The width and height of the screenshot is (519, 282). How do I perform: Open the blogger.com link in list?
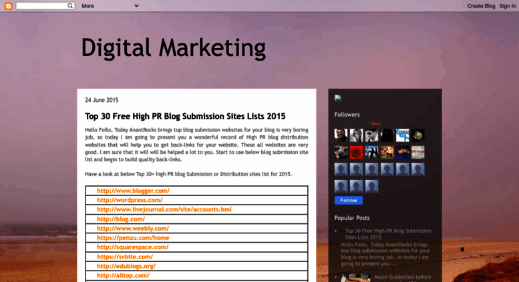point(133,191)
